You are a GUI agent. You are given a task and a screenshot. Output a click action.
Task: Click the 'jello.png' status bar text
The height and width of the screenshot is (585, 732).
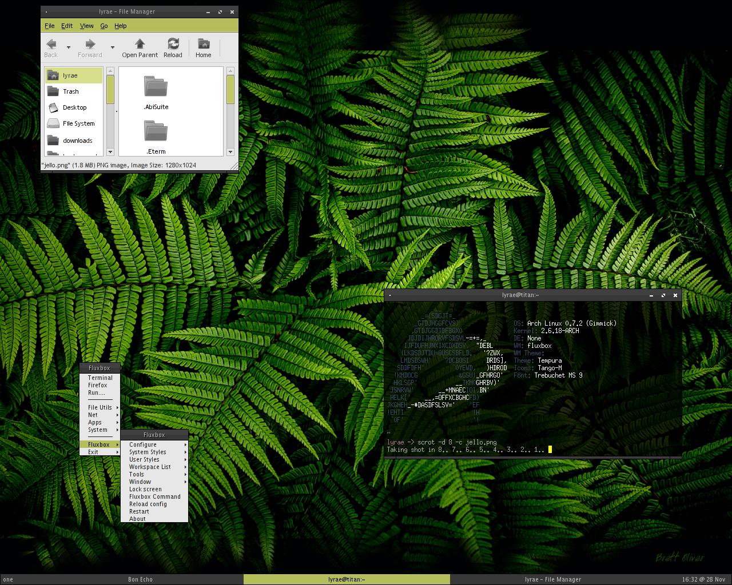pos(119,165)
